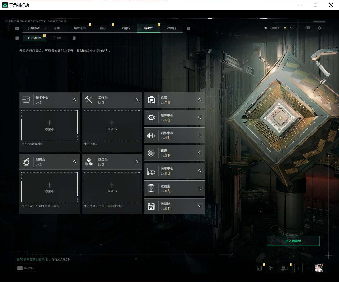Inspect 洗消舱 with magnifier icon
Image resolution: width=339 pixels, height=282 pixels.
[x=200, y=206]
